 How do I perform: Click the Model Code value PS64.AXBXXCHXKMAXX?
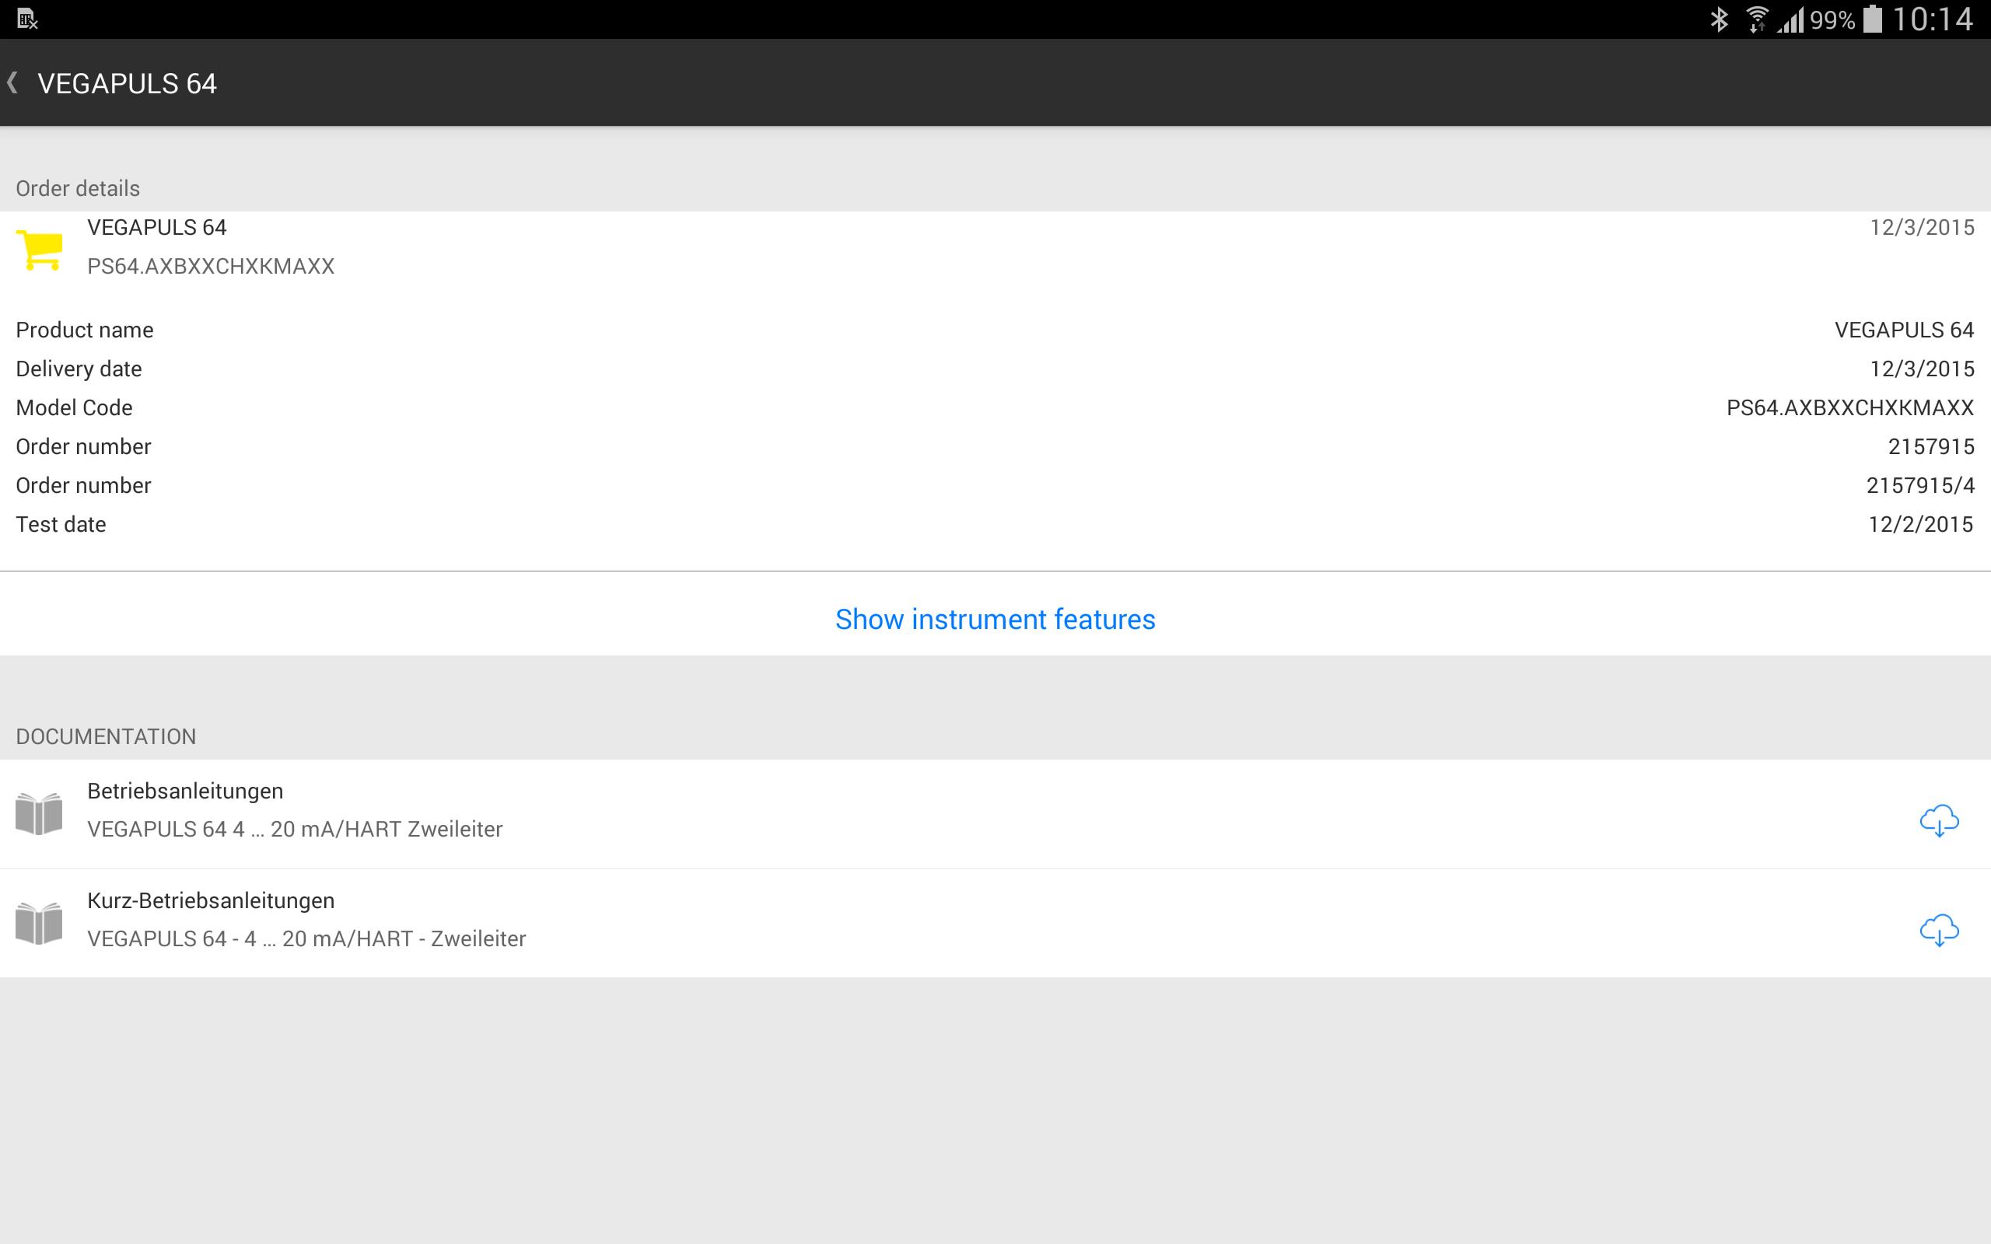pos(1849,407)
